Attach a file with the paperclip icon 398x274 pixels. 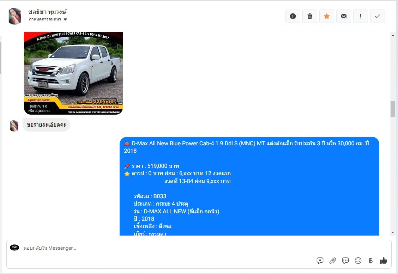(332, 261)
